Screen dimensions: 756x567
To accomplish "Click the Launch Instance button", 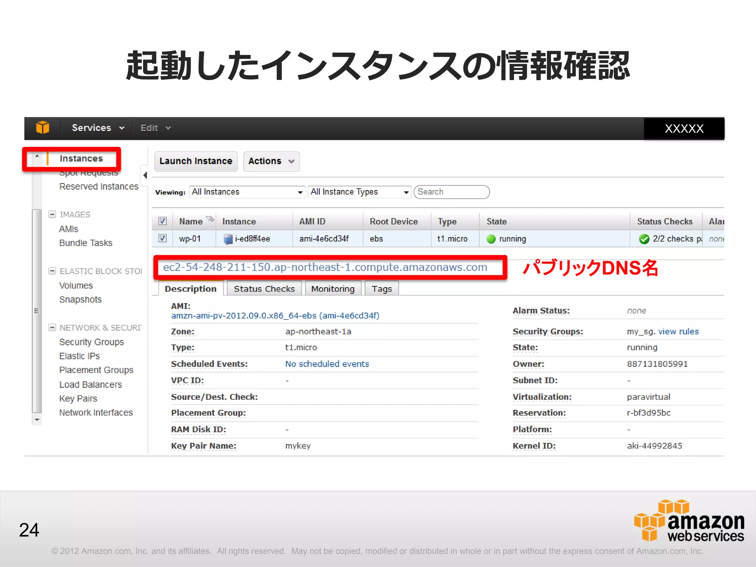I will [x=196, y=161].
